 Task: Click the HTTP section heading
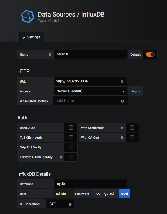(x=23, y=71)
